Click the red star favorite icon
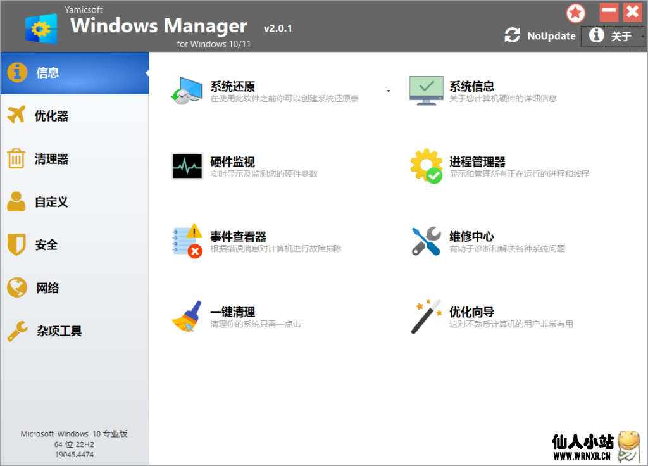Image resolution: width=648 pixels, height=466 pixels. click(575, 13)
